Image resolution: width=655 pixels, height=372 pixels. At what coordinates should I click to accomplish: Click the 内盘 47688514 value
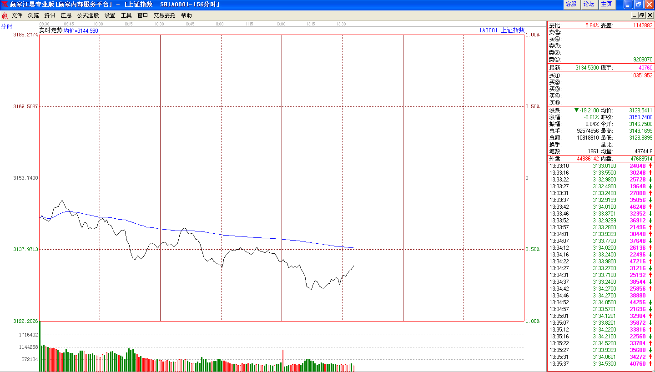coord(641,159)
